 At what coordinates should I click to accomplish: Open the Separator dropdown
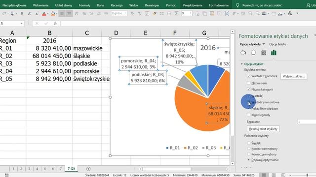(307, 121)
